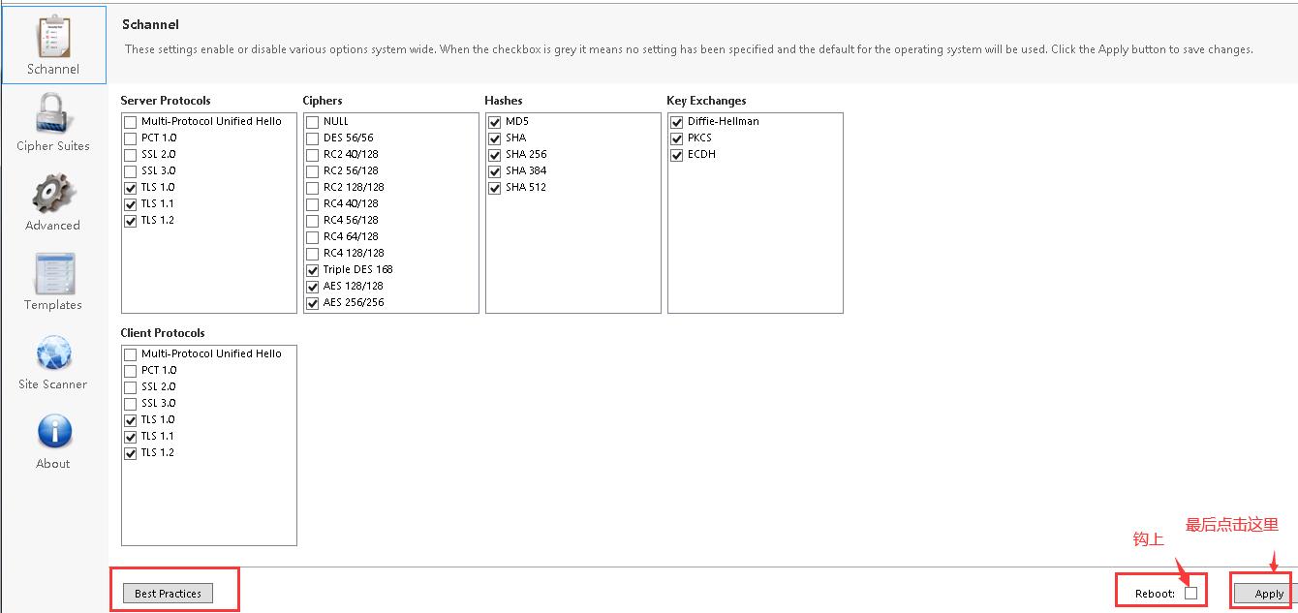Enable PCT 1.0 under Client Protocols
This screenshot has width=1298, height=613.
pyautogui.click(x=130, y=371)
